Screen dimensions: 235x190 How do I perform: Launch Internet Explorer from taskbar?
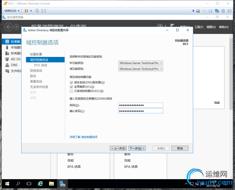tap(40, 183)
